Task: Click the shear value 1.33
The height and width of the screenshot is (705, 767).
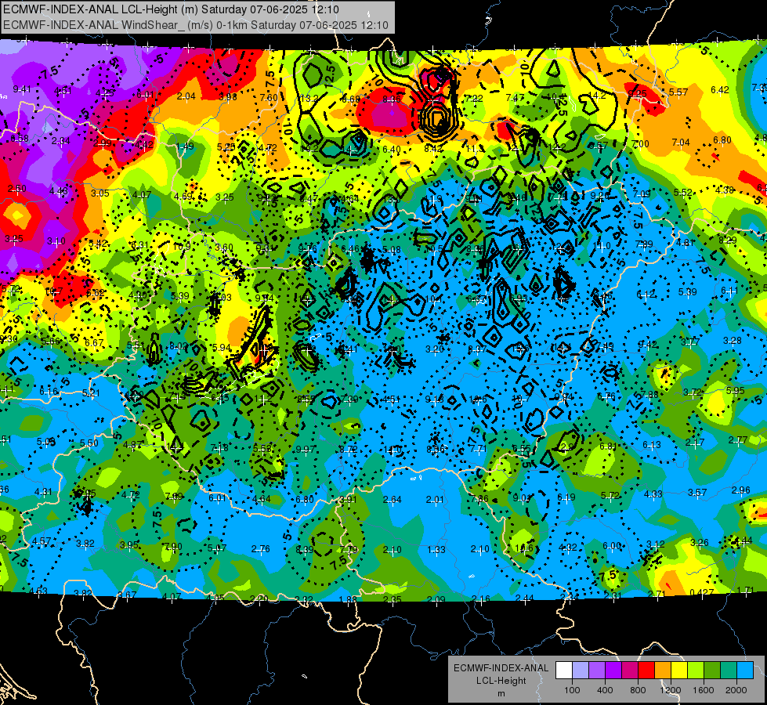Action: click(x=436, y=549)
